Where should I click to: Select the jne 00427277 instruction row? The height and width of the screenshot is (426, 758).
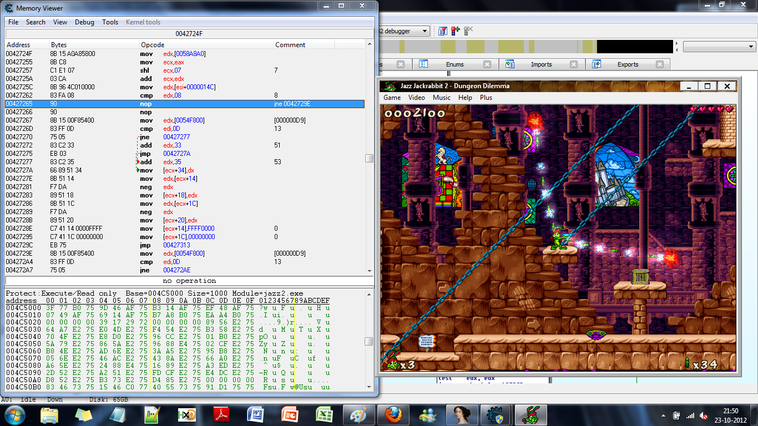pos(185,137)
